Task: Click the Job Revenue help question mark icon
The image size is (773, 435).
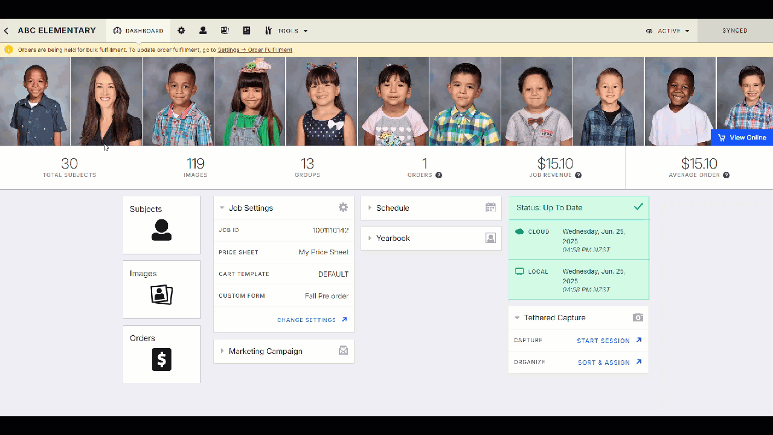Action: (578, 175)
